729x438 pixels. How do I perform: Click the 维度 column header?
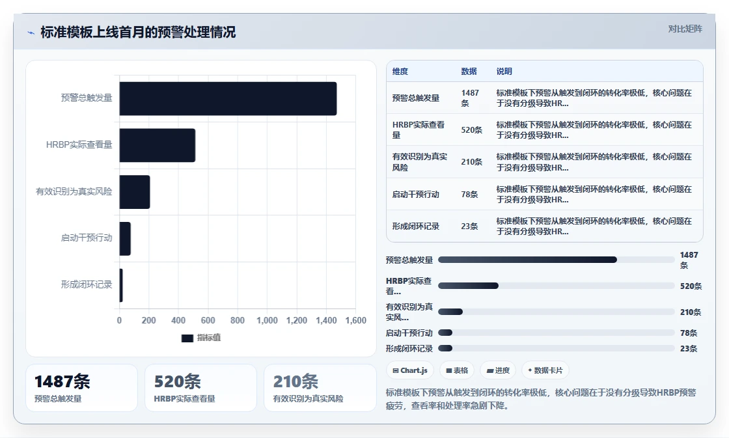[x=400, y=71]
